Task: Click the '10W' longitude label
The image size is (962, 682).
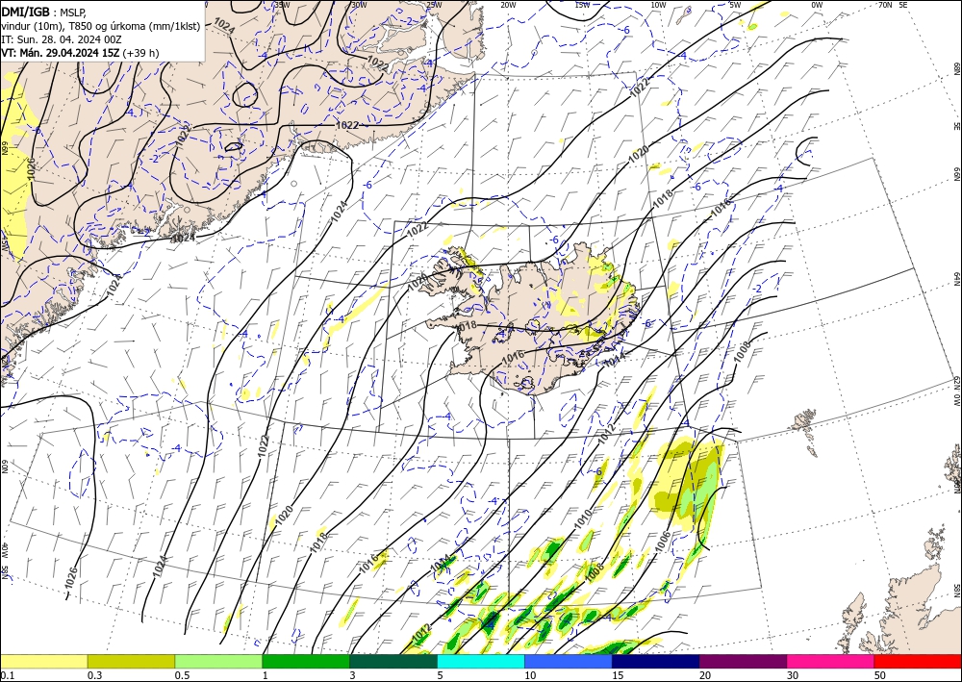Action: coord(658,4)
